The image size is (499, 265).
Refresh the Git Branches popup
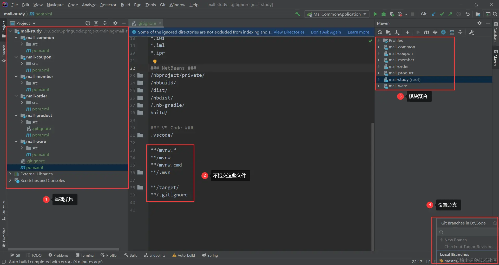(495, 223)
